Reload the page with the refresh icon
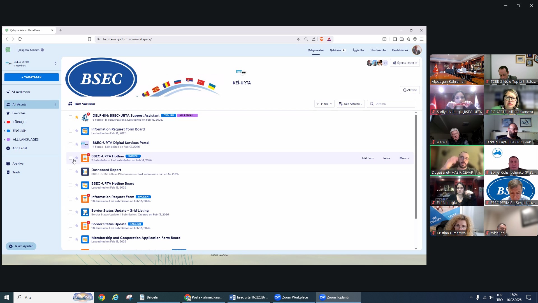538x303 pixels. point(20,39)
